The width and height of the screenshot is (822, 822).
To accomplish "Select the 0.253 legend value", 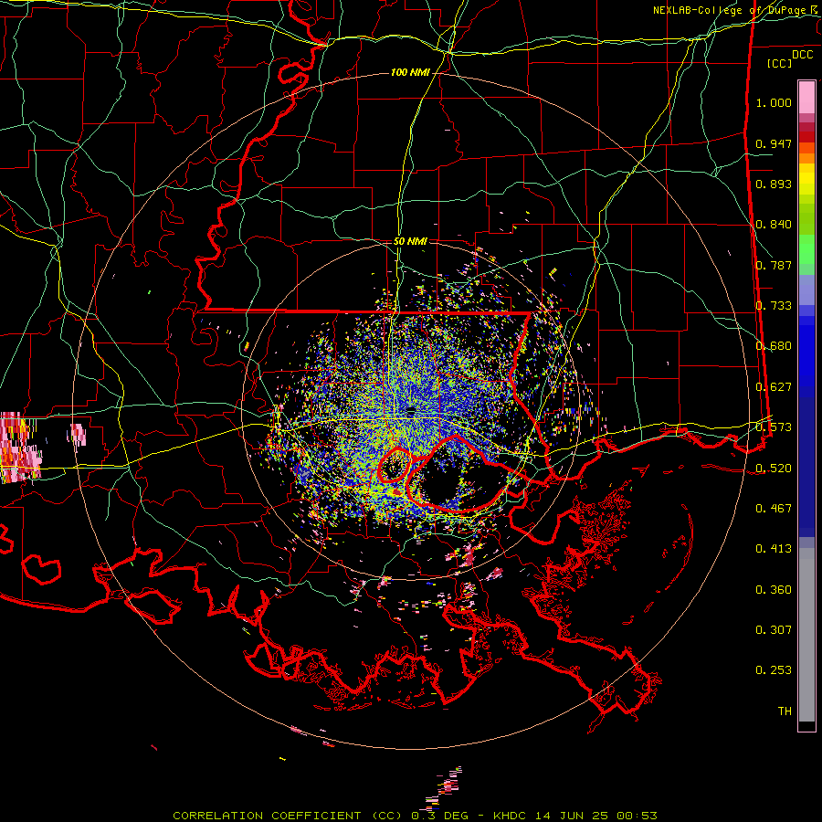I will (x=774, y=670).
